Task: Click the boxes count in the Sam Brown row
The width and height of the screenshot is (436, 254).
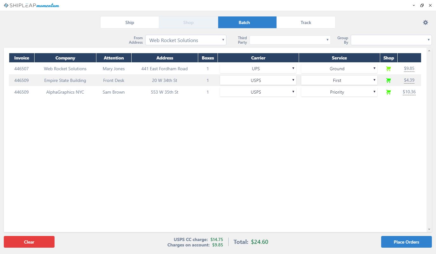Action: click(208, 92)
